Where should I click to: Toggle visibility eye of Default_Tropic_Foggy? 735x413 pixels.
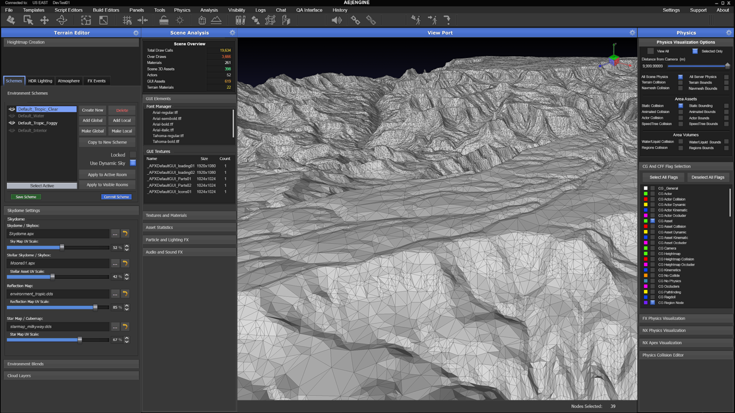point(11,123)
